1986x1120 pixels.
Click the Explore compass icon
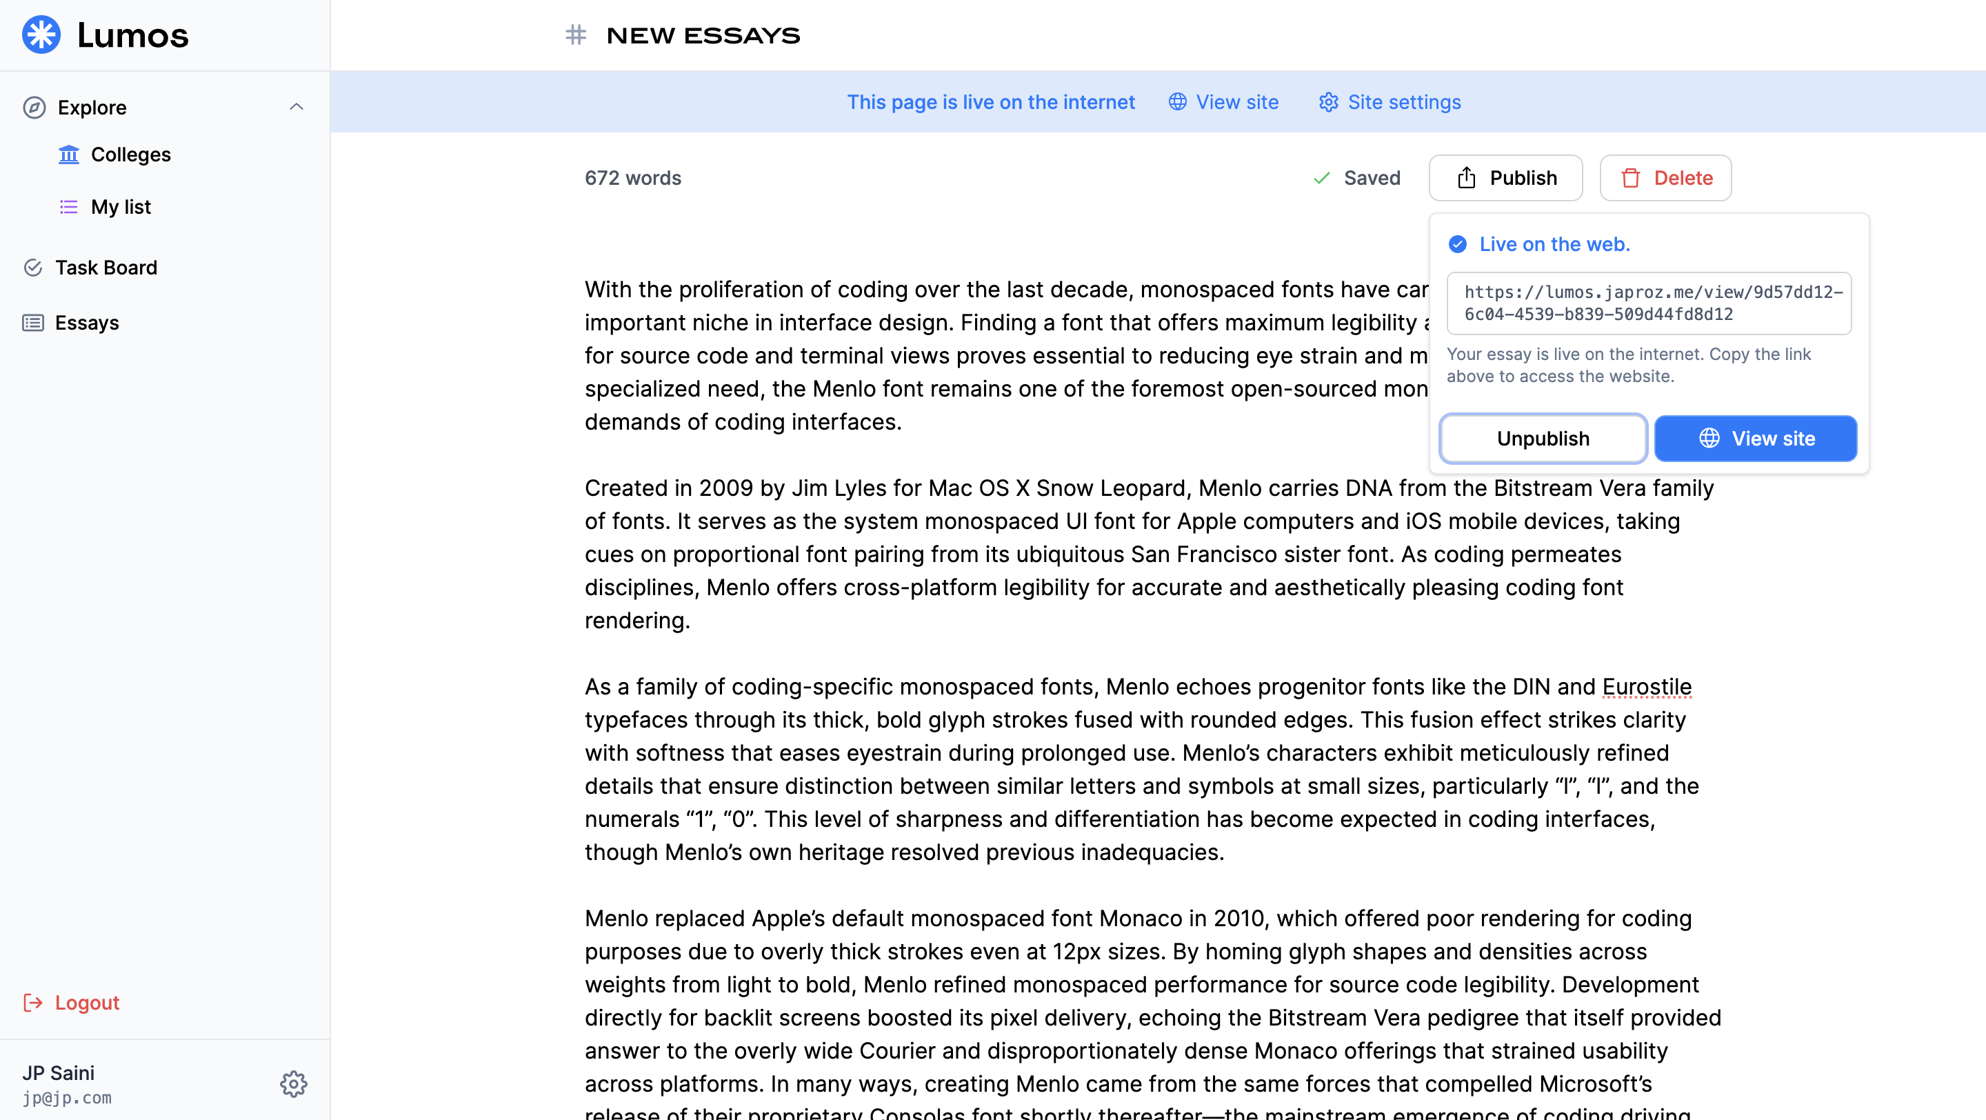coord(34,107)
